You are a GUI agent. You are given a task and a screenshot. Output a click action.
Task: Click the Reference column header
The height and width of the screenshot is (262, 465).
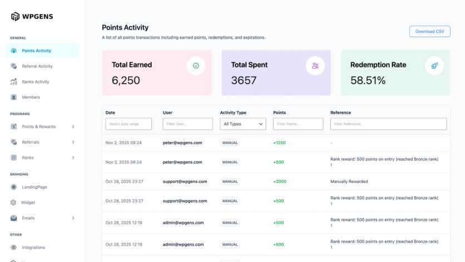coord(340,113)
